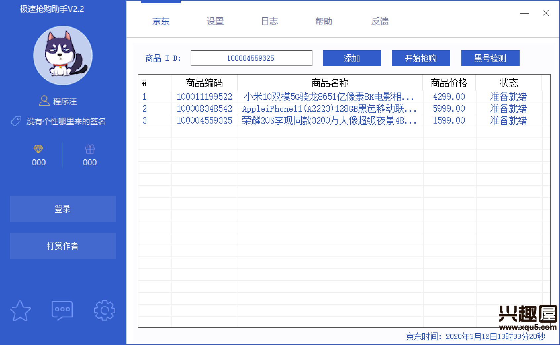Viewport: 560px width, 345px height.
Task: Click the 小米10双模5G product name
Action: (329, 97)
